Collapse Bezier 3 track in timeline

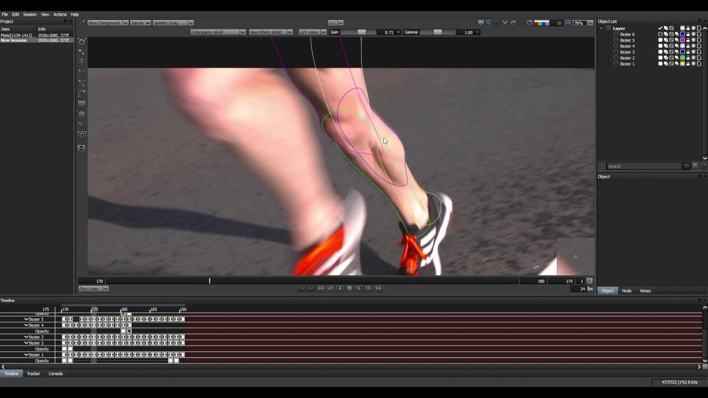point(26,337)
